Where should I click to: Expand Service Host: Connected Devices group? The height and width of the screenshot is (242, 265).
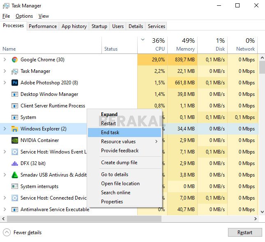click(x=5, y=198)
